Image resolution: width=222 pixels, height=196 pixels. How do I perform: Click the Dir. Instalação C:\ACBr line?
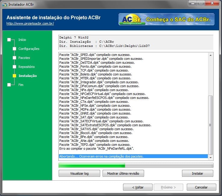coord(87,42)
